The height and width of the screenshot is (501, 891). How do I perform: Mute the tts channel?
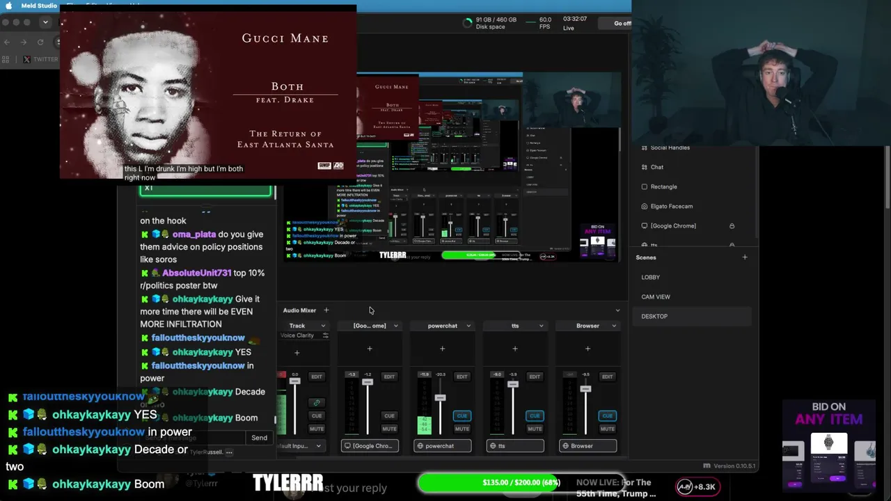click(535, 429)
